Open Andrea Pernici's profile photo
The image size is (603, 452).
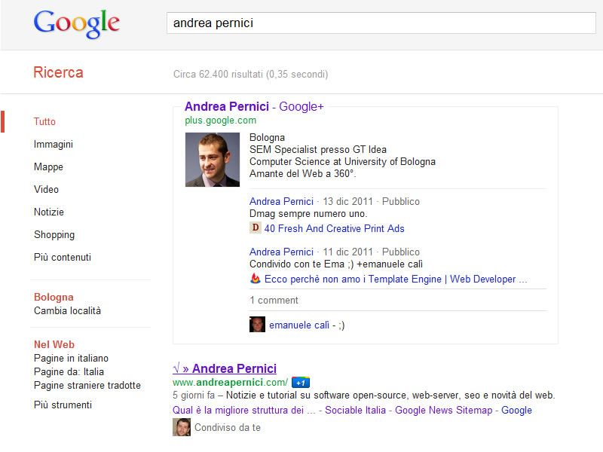pyautogui.click(x=212, y=160)
